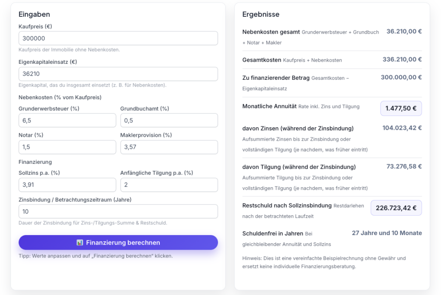
Task: Select the "27 Jahre und 10 Monate" result
Action: 387,233
